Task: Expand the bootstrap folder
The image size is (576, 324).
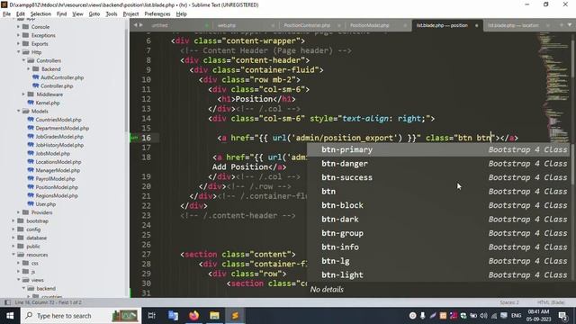Action: pyautogui.click(x=13, y=220)
